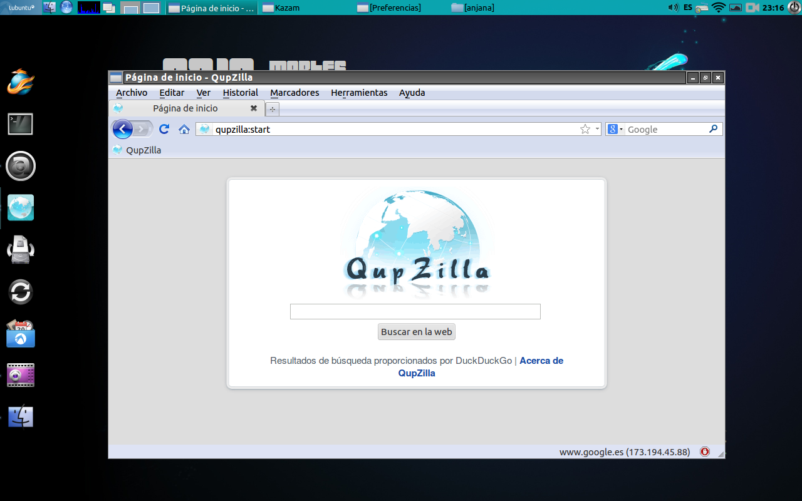Open the Acerca de QupZilla link
The height and width of the screenshot is (501, 802).
[481, 367]
